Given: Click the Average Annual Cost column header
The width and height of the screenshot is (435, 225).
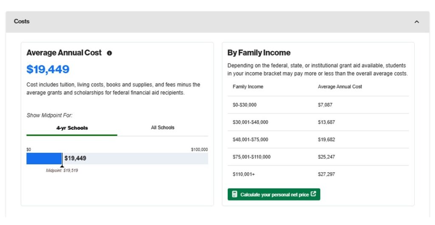Looking at the screenshot, I should click(340, 87).
